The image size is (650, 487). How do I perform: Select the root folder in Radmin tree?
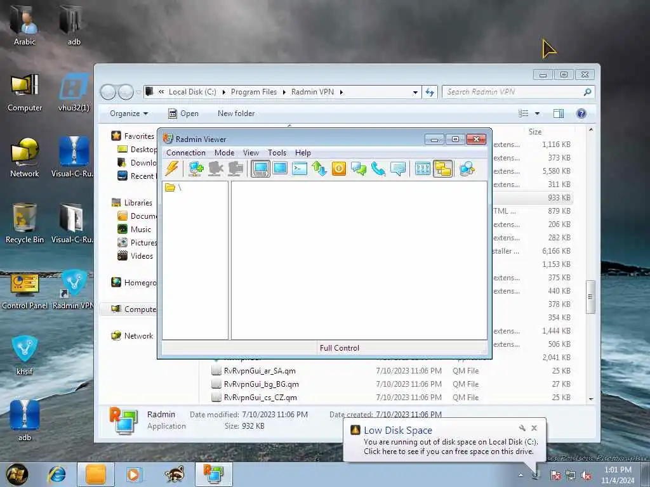174,188
